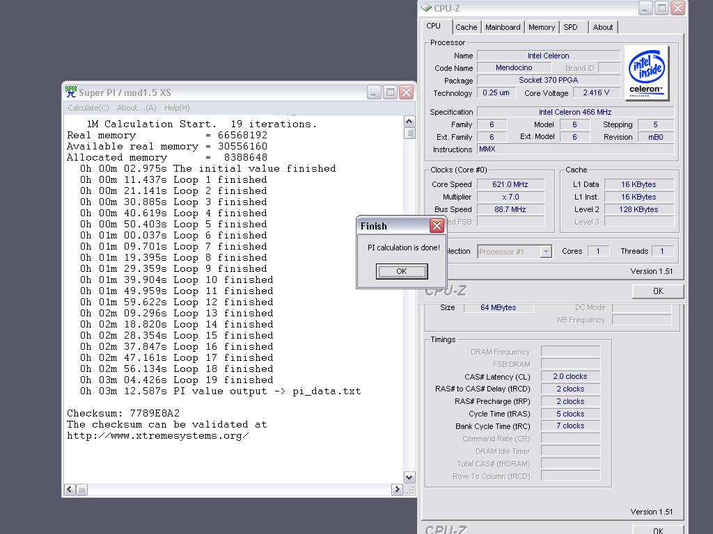Click the vertical scrollbar thumb in Super PI
The height and width of the screenshot is (534, 713).
point(409,133)
